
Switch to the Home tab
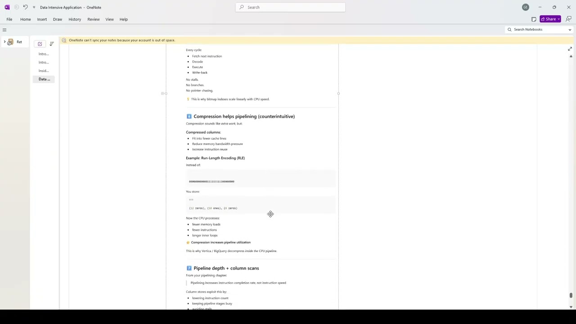[x=26, y=19]
